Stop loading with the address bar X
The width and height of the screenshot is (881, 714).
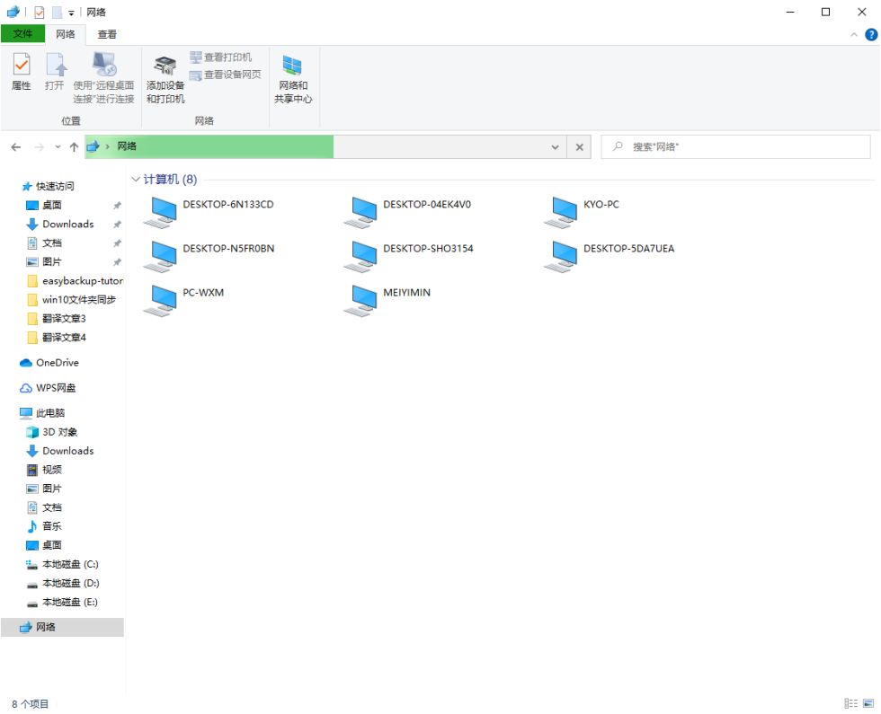click(579, 147)
